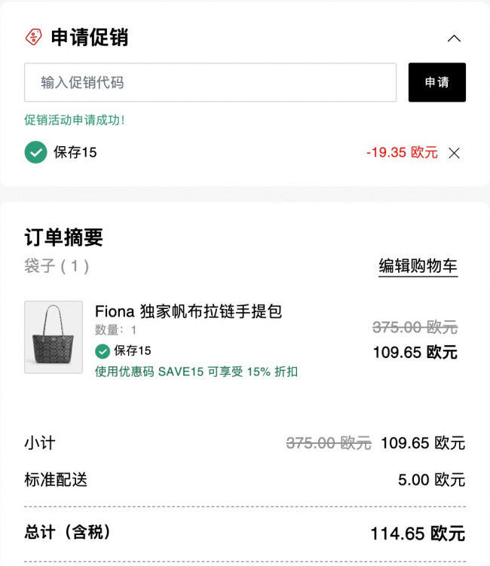
Task: Remove the applied 保存15 promo
Action: coord(454,153)
